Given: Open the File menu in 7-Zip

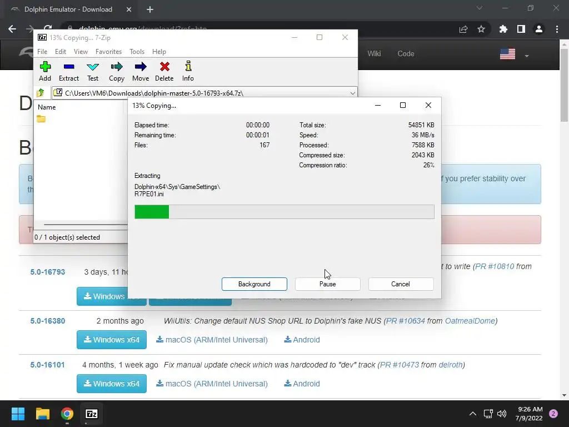Looking at the screenshot, I should tap(42, 52).
